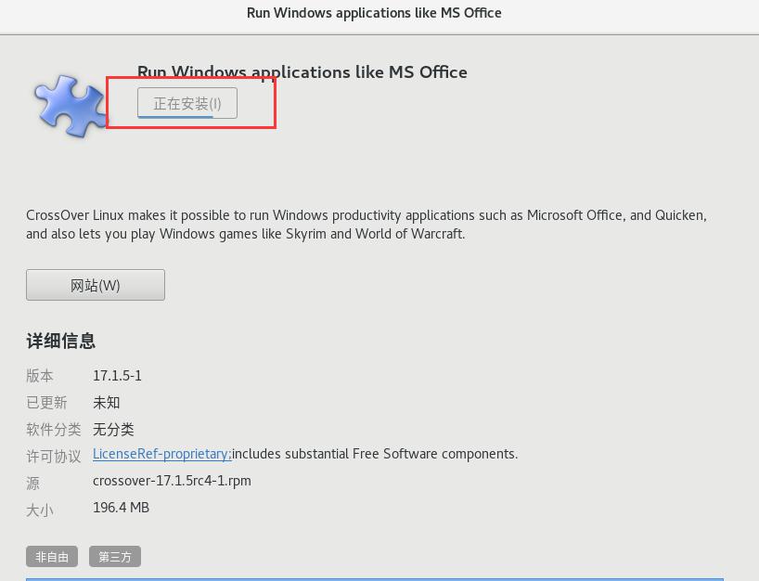Open the 网站(W) website button
The image size is (759, 581).
[96, 285]
